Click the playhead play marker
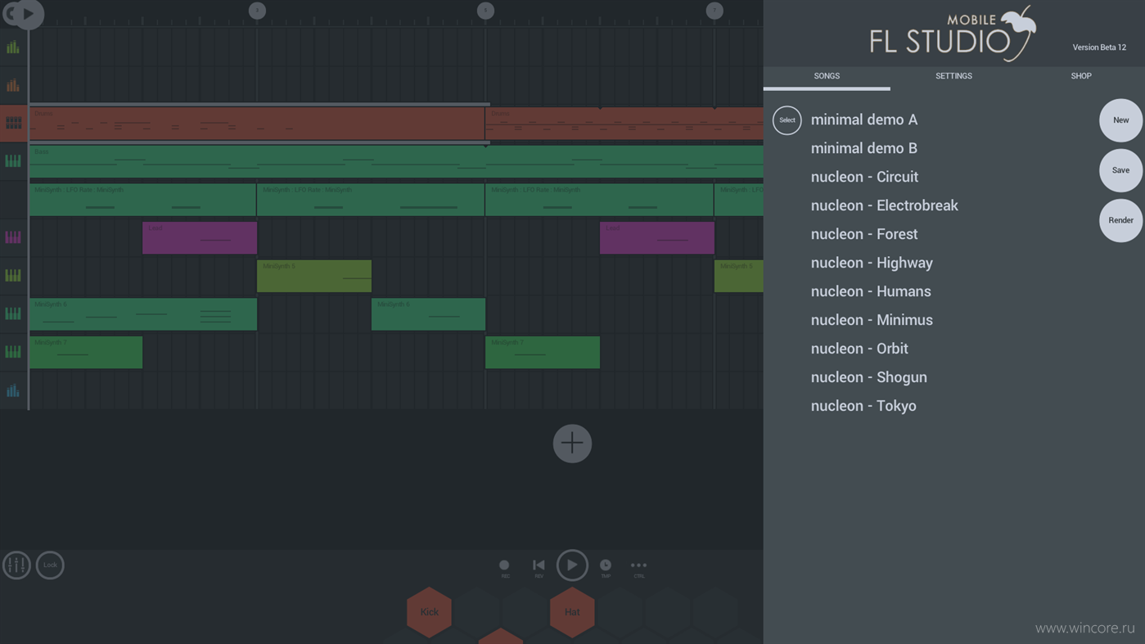The height and width of the screenshot is (644, 1145). (29, 13)
